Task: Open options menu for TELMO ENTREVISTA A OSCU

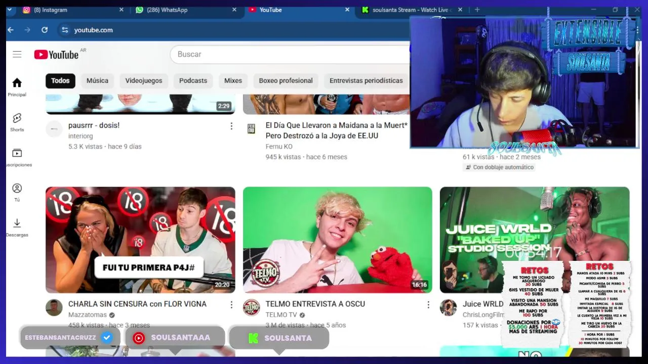Action: tap(428, 305)
